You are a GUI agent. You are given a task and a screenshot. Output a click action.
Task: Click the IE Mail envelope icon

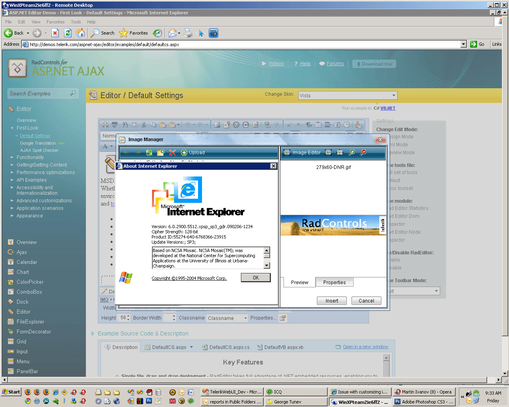coord(172,33)
